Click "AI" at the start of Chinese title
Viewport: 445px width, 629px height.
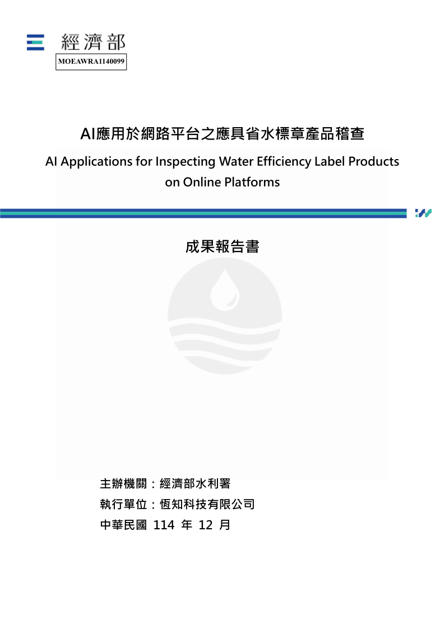pyautogui.click(x=87, y=134)
